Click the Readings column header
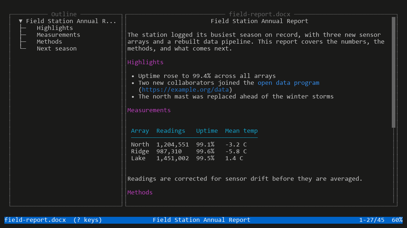The height and width of the screenshot is (228, 407). (171, 131)
